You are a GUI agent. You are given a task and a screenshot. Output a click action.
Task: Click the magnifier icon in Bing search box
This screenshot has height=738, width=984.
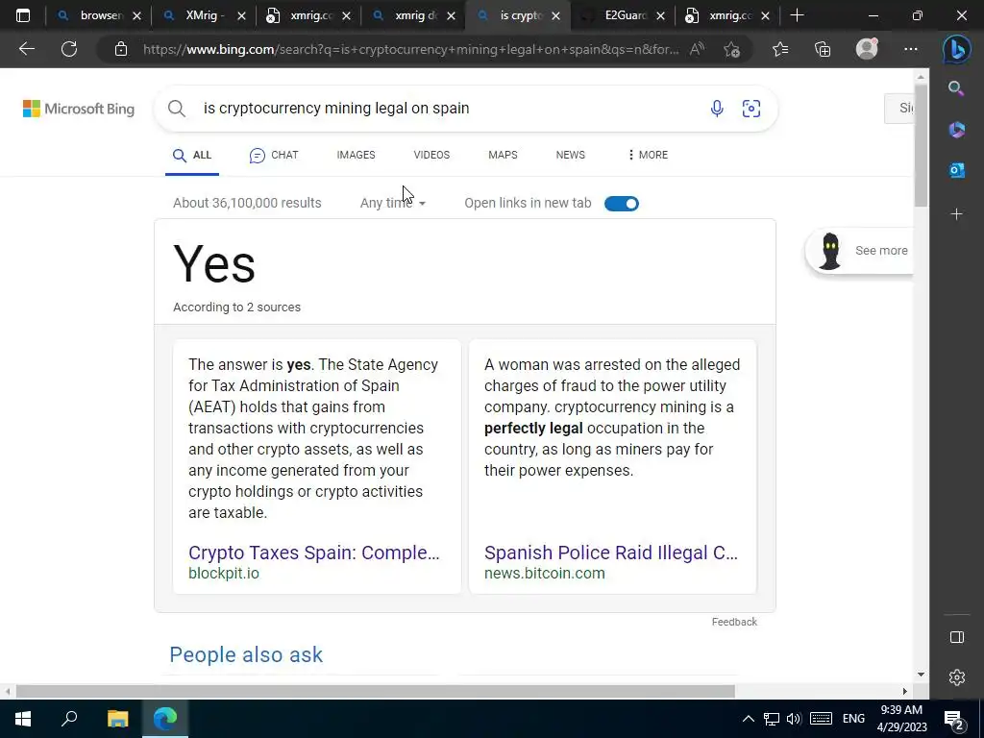(177, 109)
